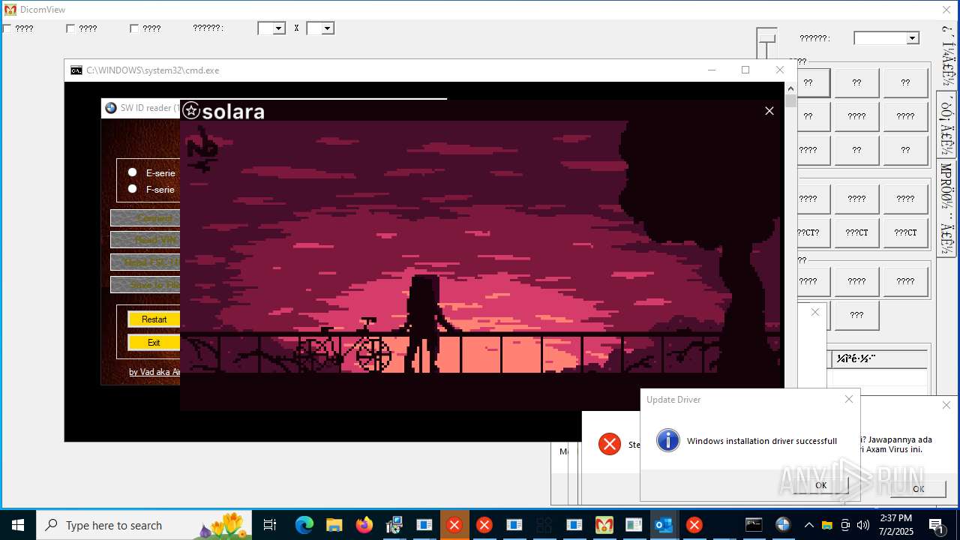Click the installer icon beside Firefox on the taskbar

coord(394,525)
